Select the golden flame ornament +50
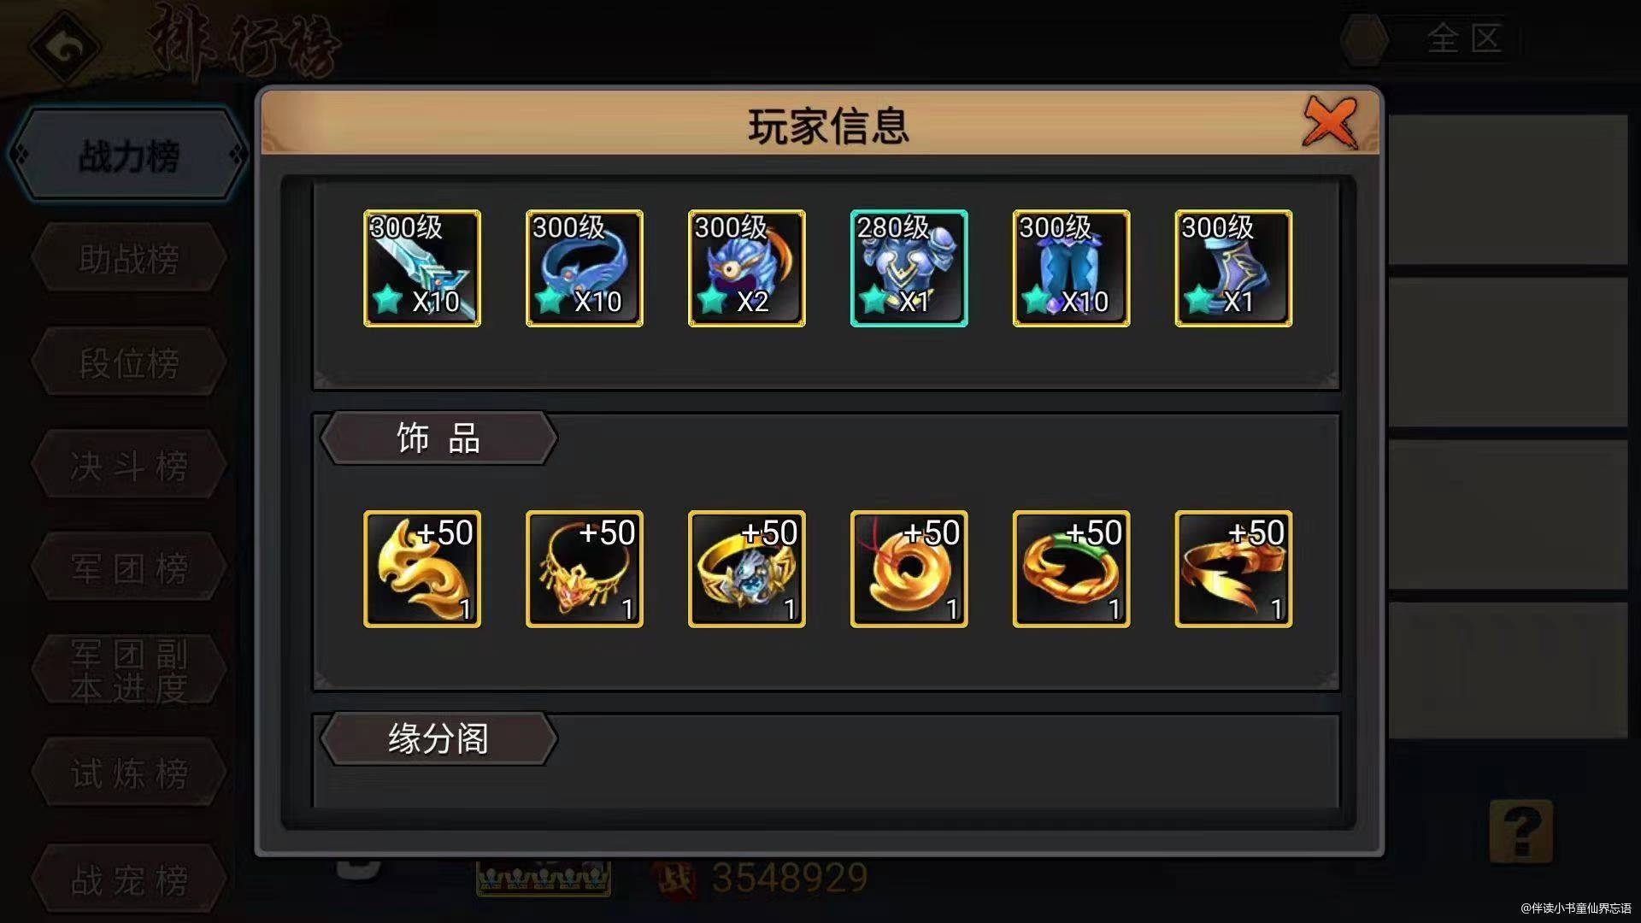 tap(422, 569)
